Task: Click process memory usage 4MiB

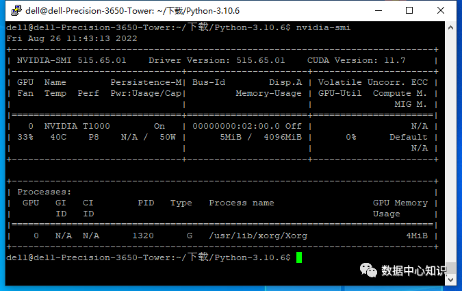Action: tap(416, 236)
